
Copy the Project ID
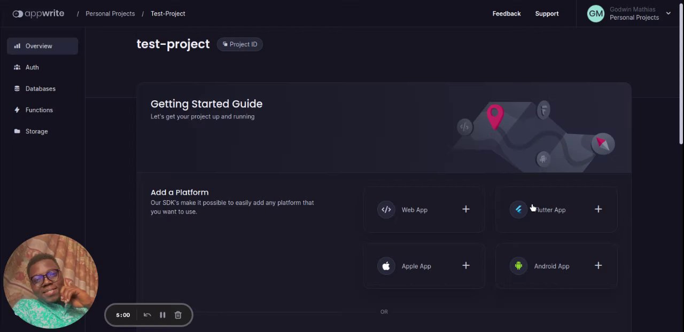pyautogui.click(x=239, y=44)
